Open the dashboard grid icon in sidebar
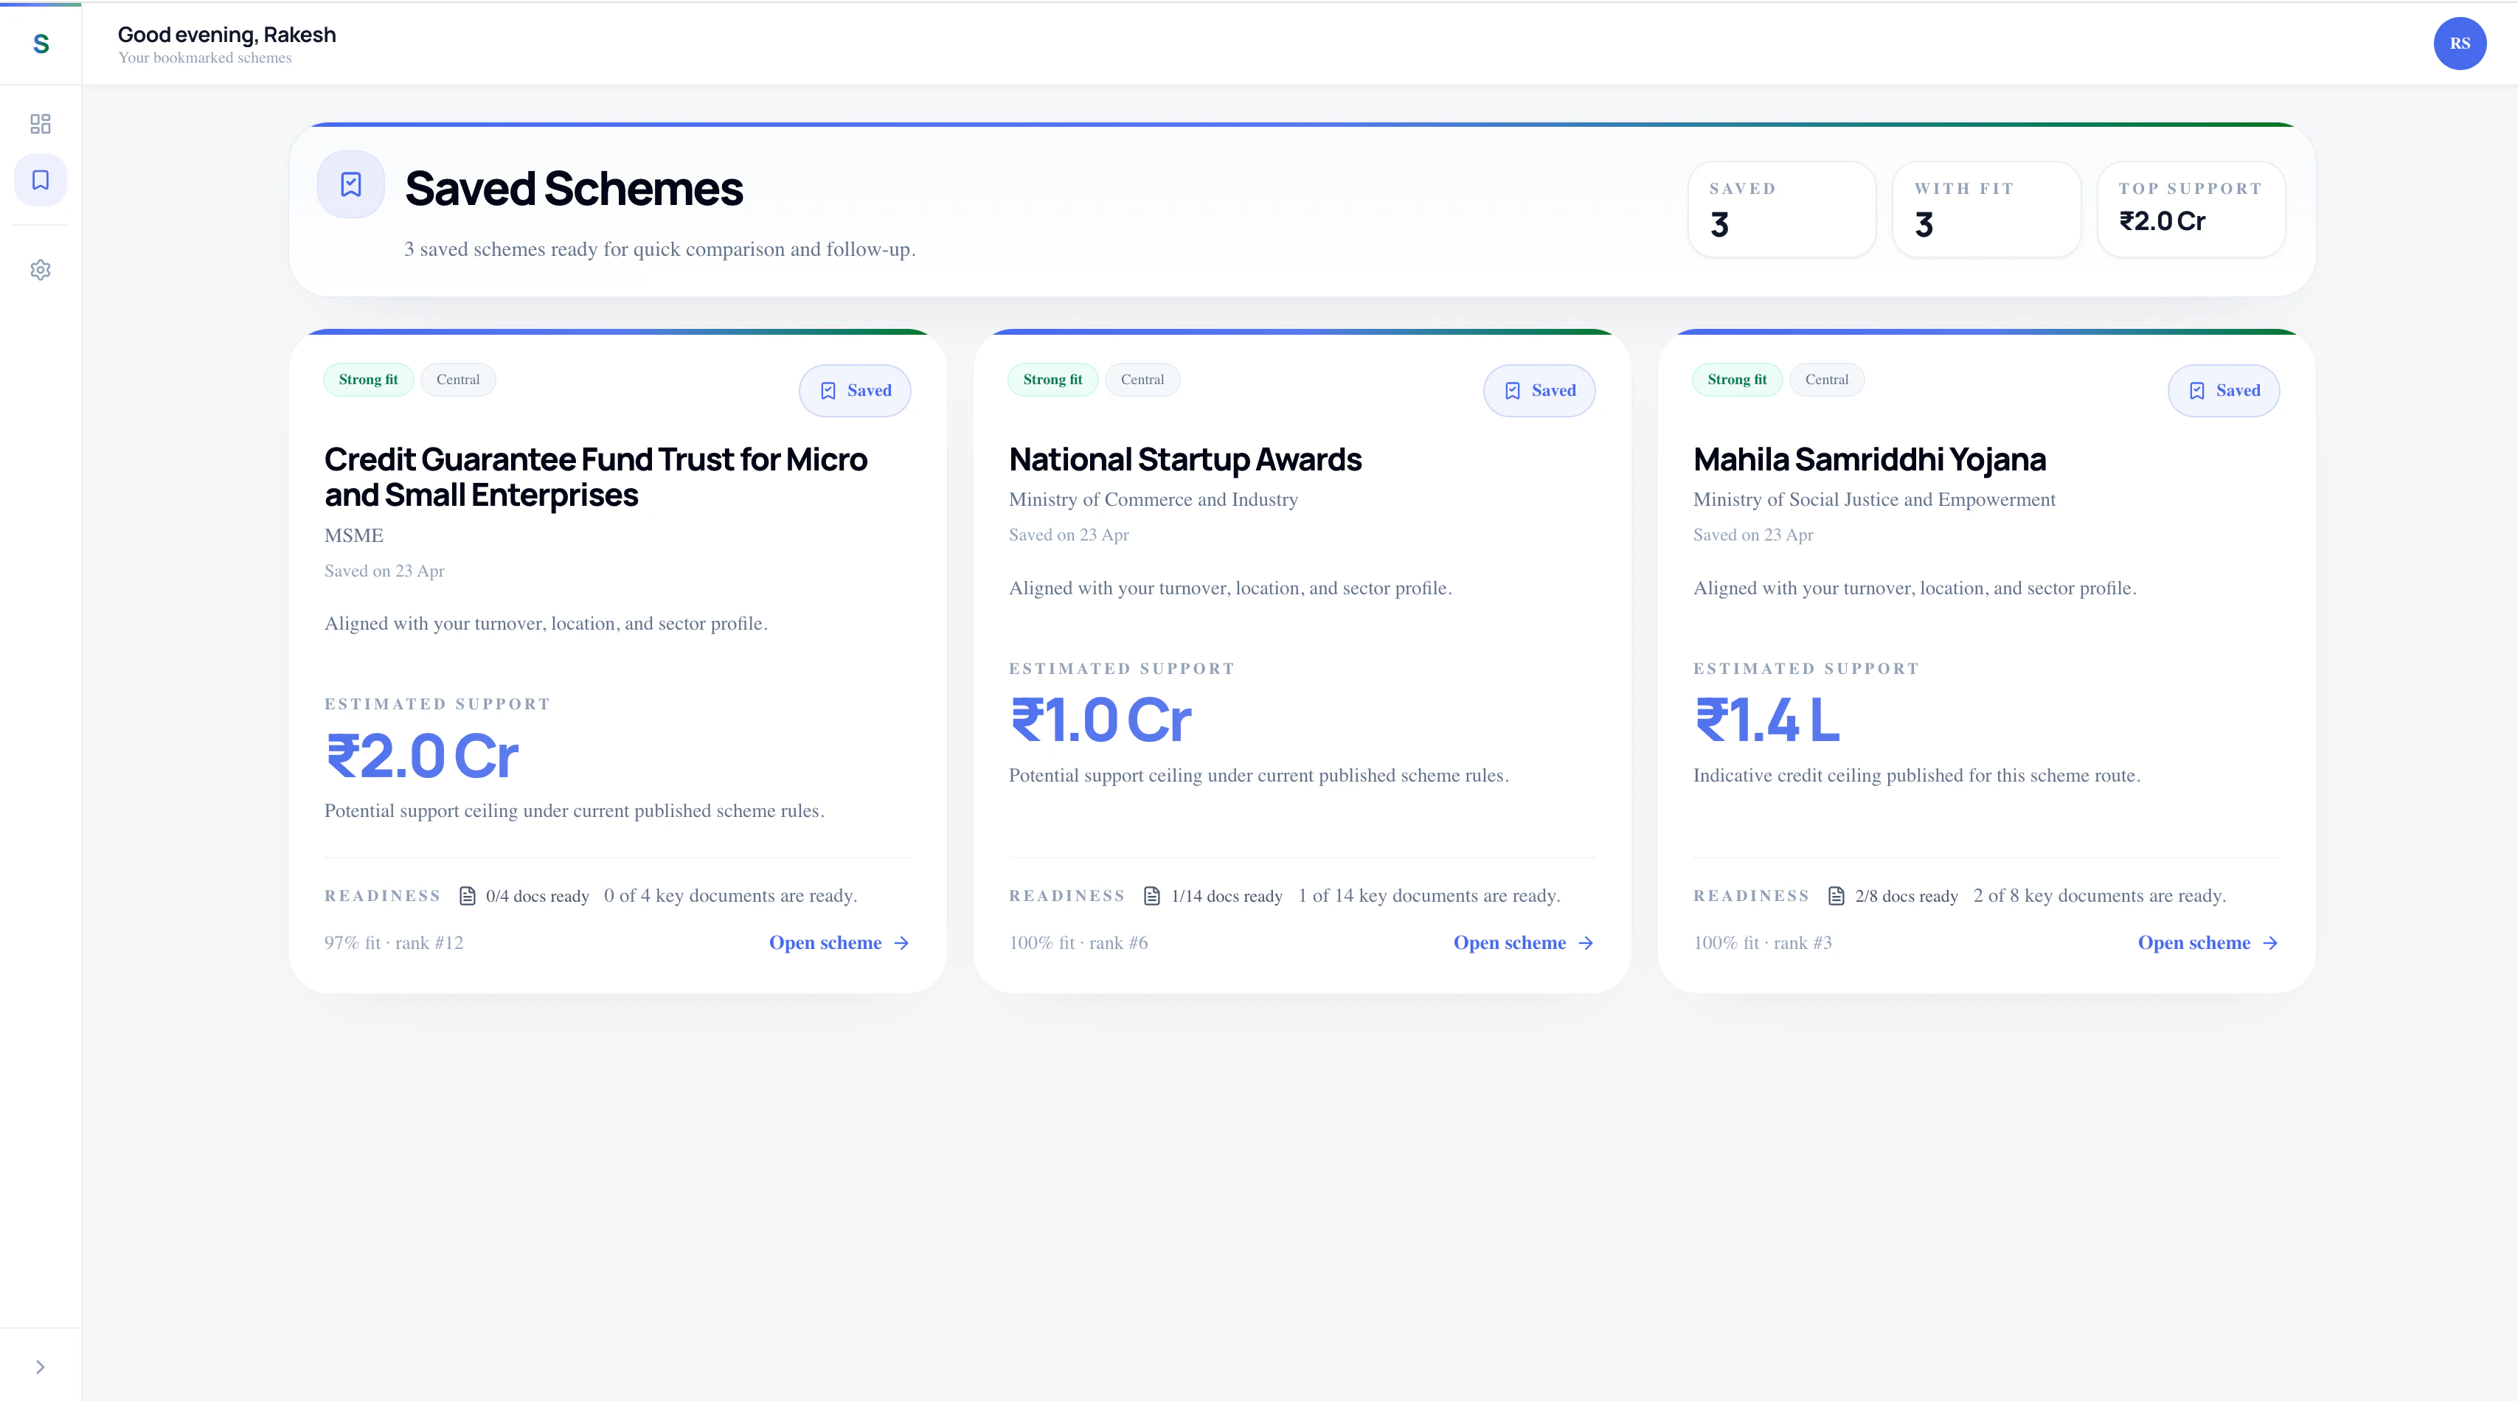 click(40, 124)
